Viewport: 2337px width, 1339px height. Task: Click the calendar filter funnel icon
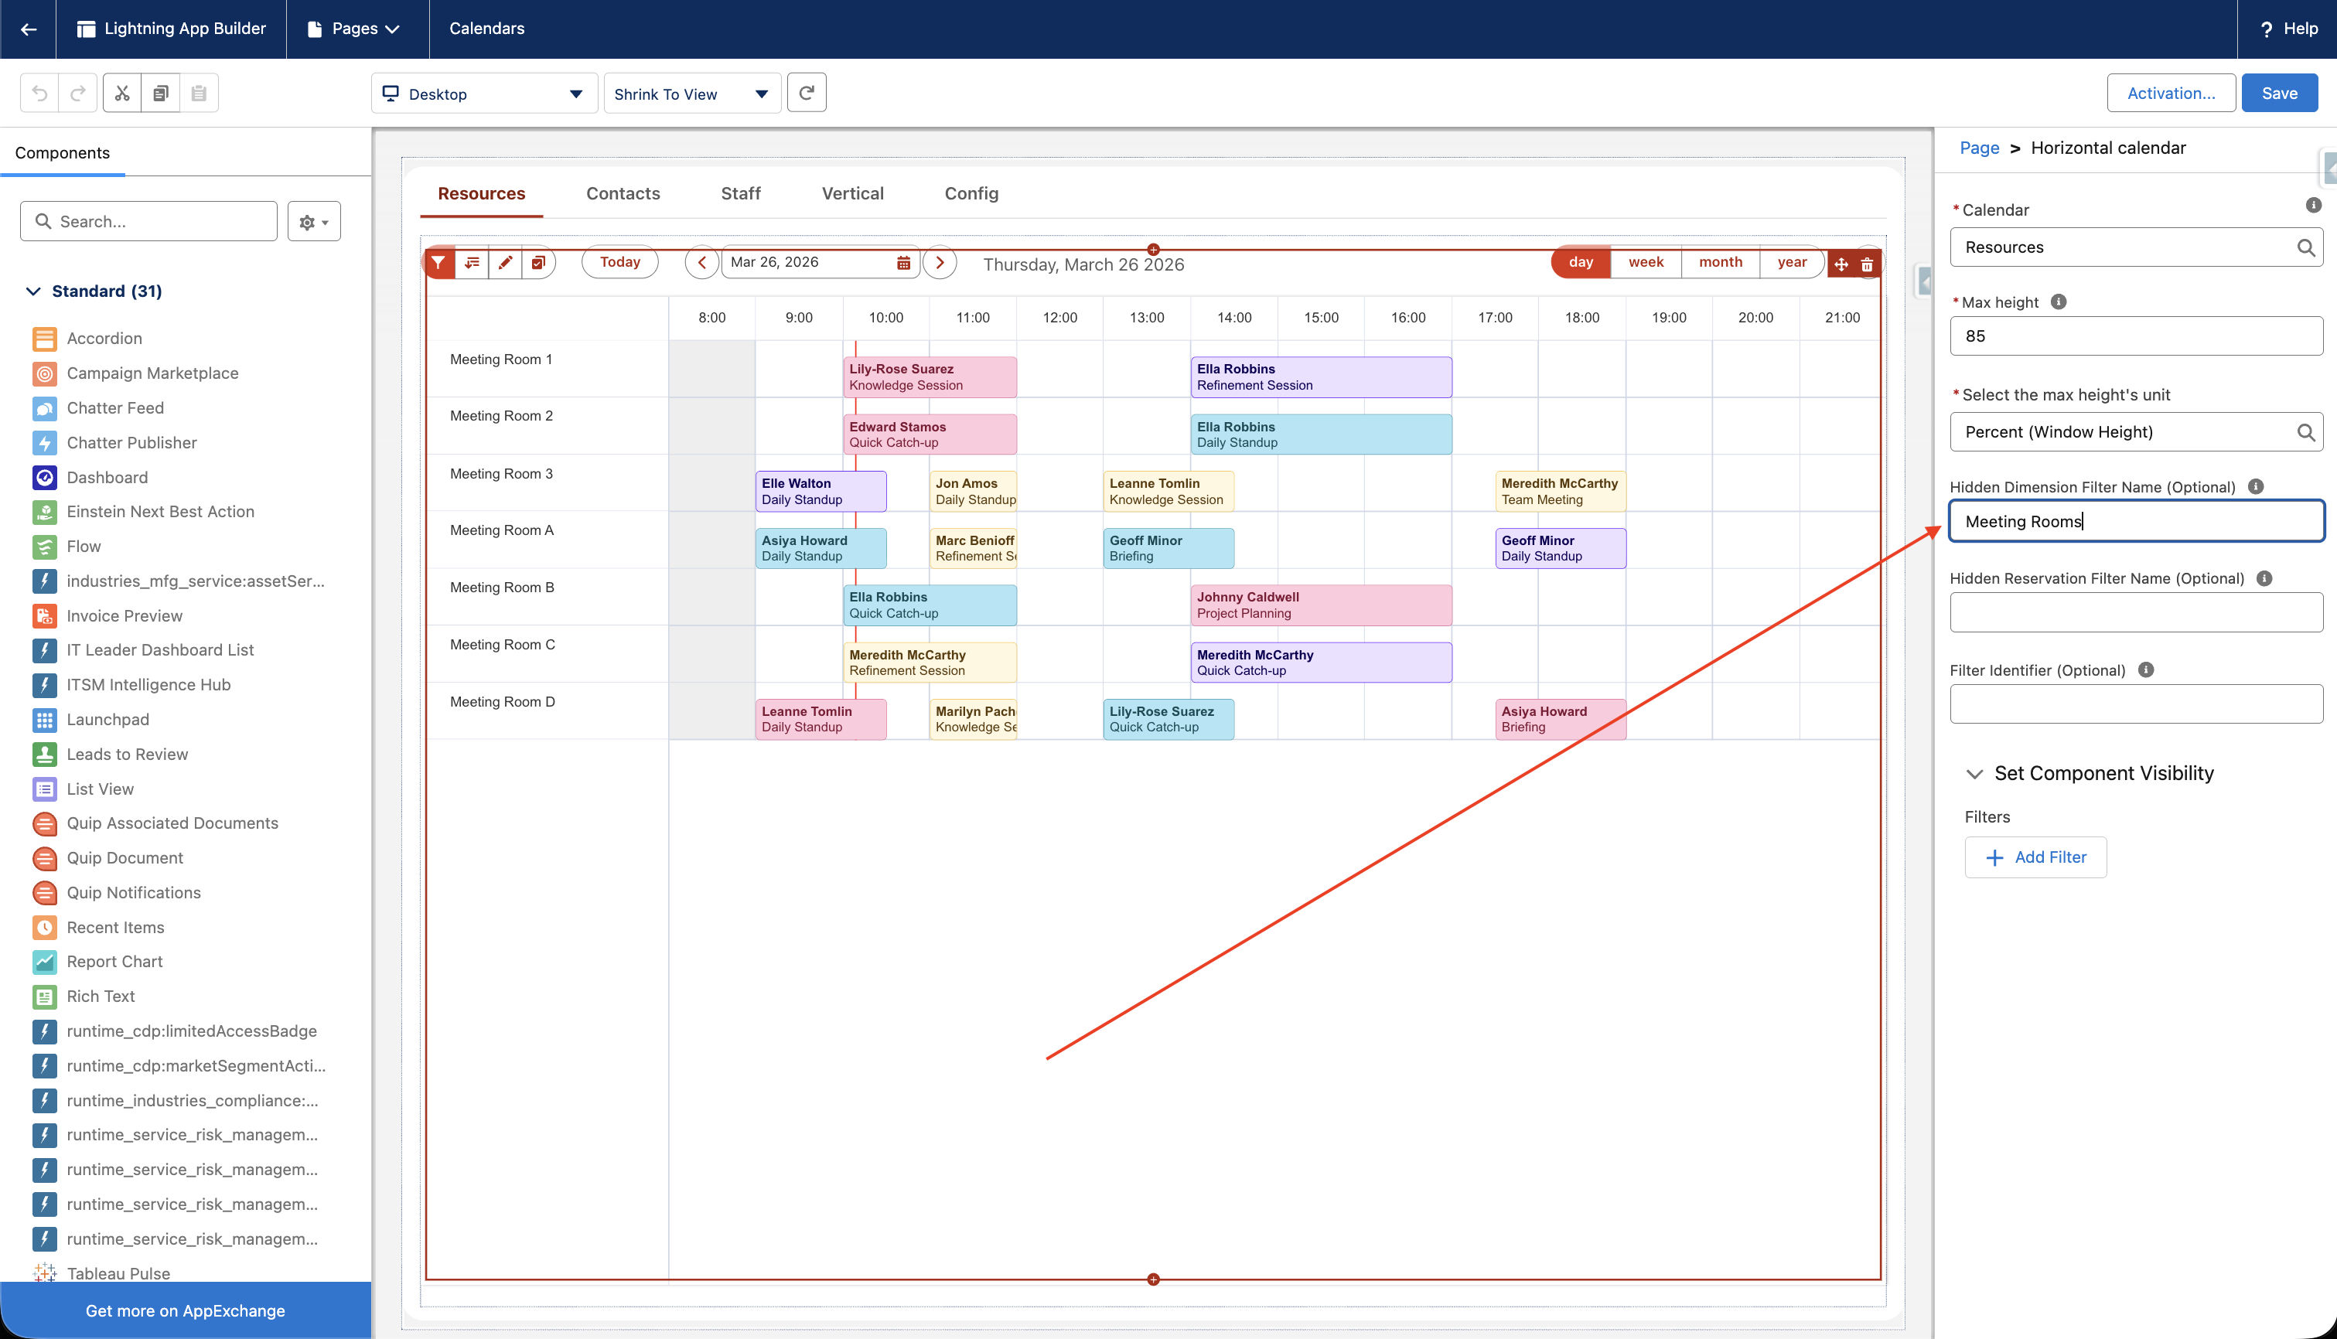pyautogui.click(x=438, y=263)
